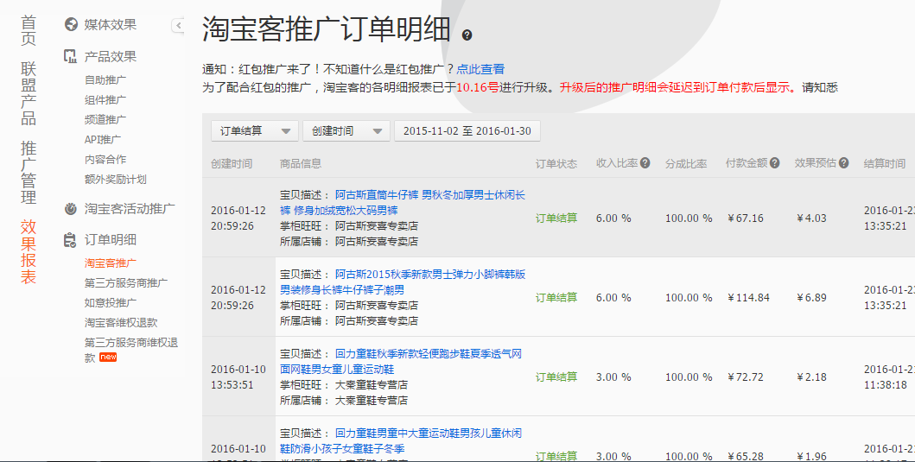Open the 订单结算 status dropdown

255,130
